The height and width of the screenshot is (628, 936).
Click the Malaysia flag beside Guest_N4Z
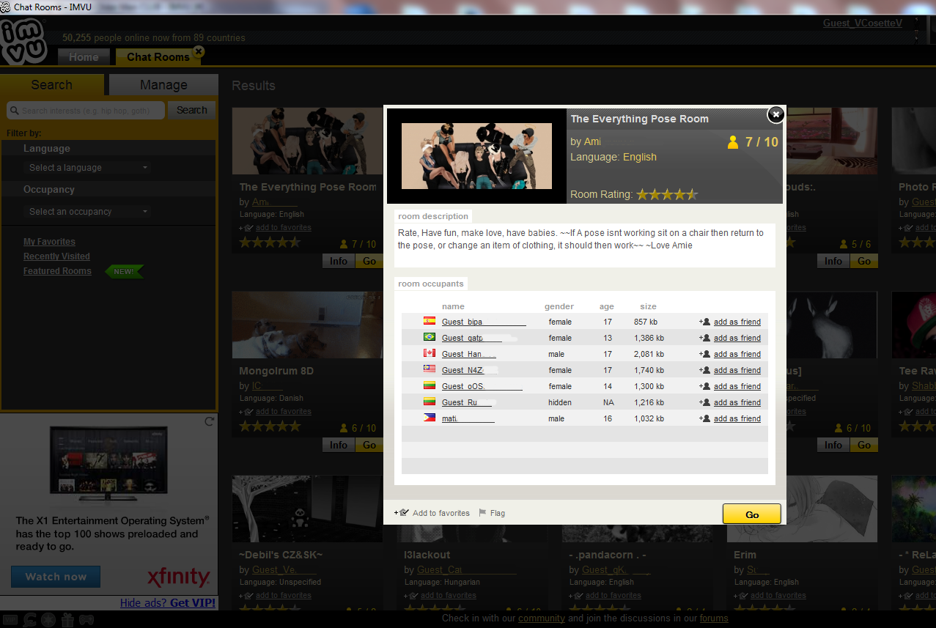coord(430,369)
